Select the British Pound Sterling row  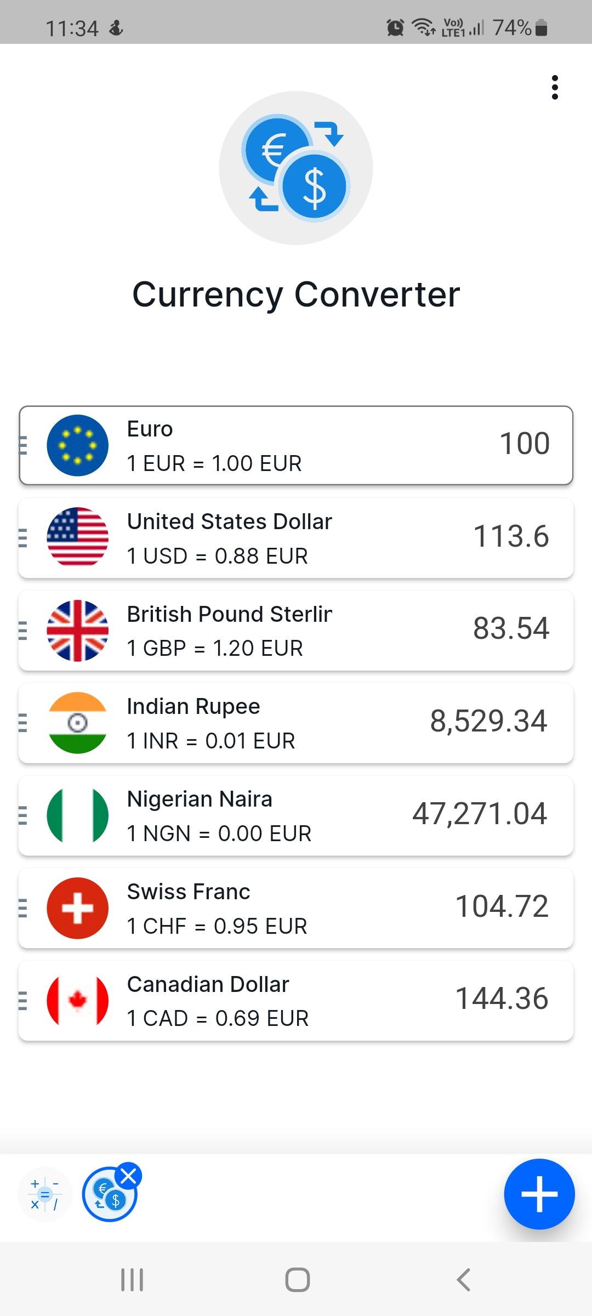click(296, 630)
